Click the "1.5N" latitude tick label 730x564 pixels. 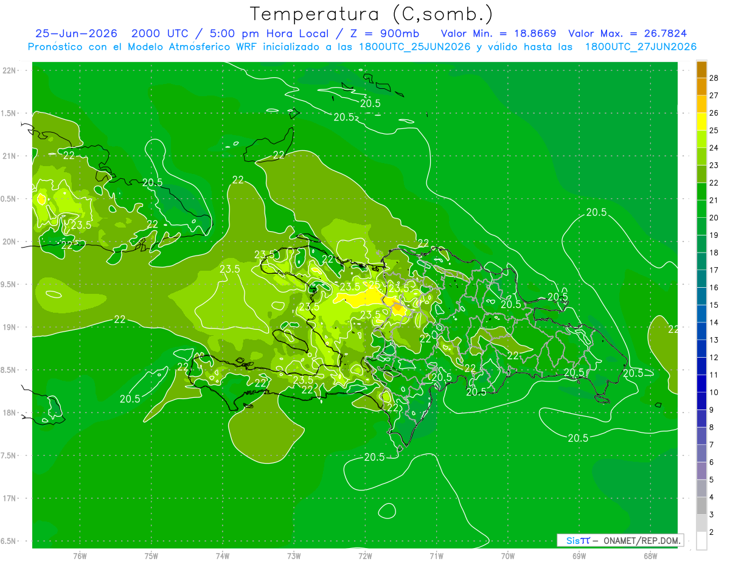(9, 113)
